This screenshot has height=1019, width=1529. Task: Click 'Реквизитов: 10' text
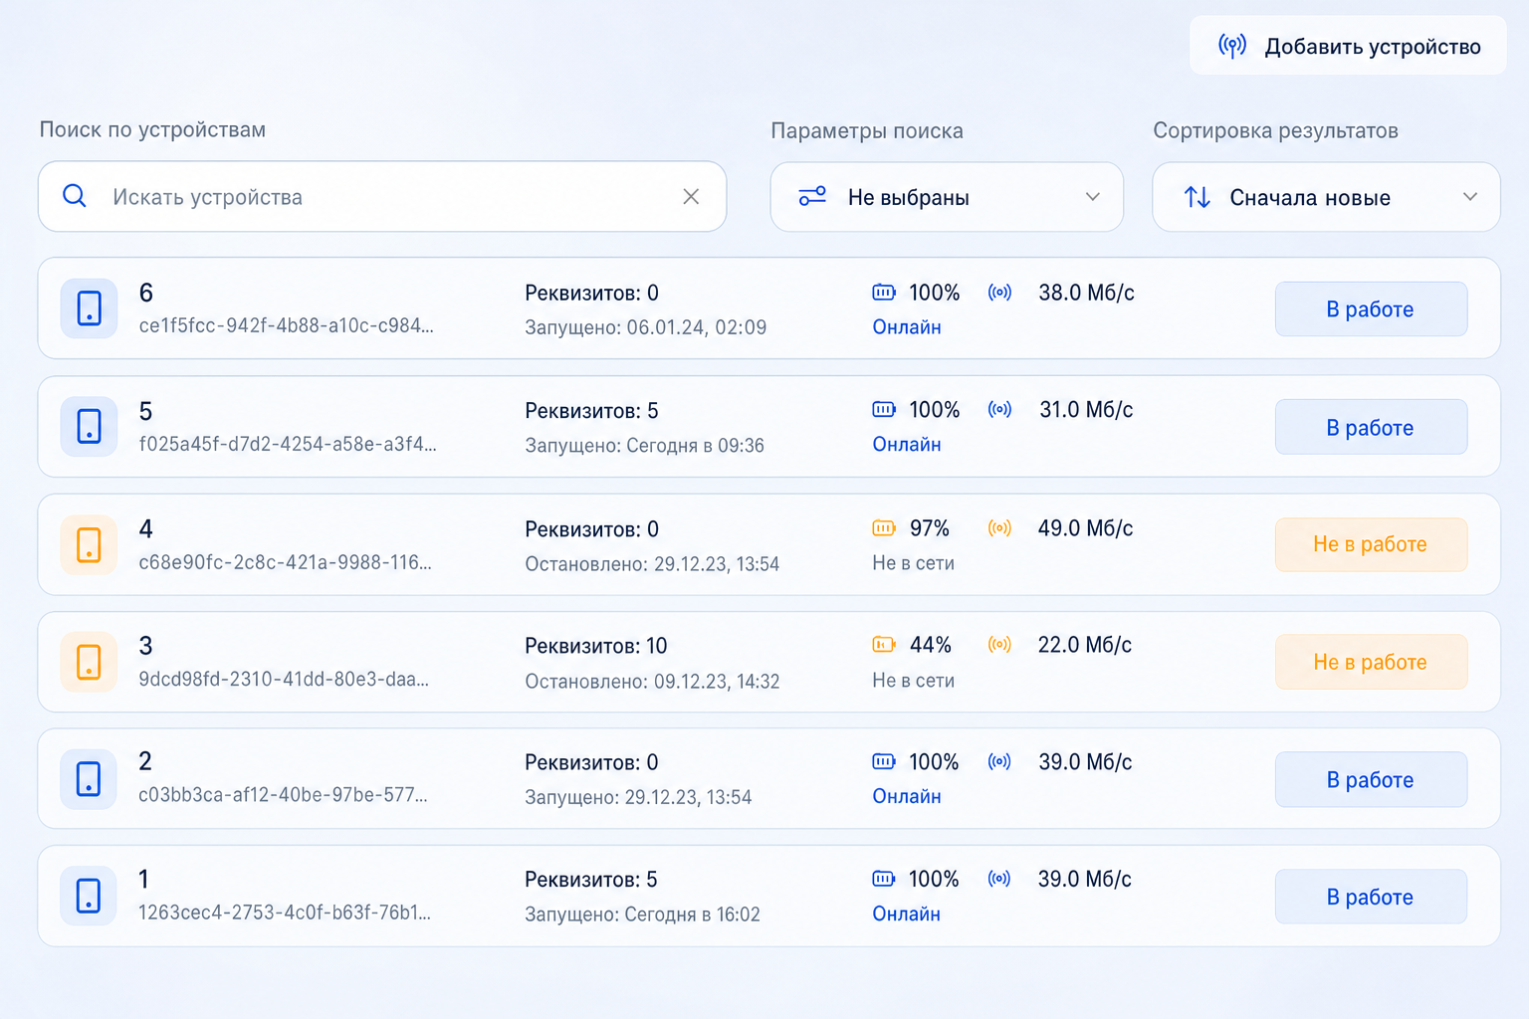point(596,646)
